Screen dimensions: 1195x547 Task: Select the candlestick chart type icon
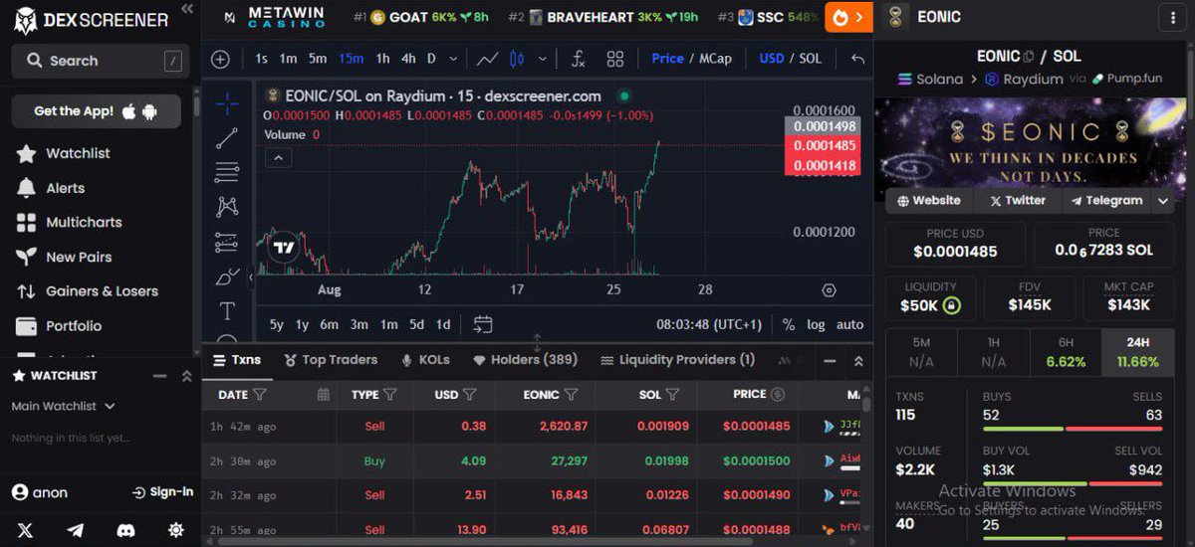(x=516, y=59)
